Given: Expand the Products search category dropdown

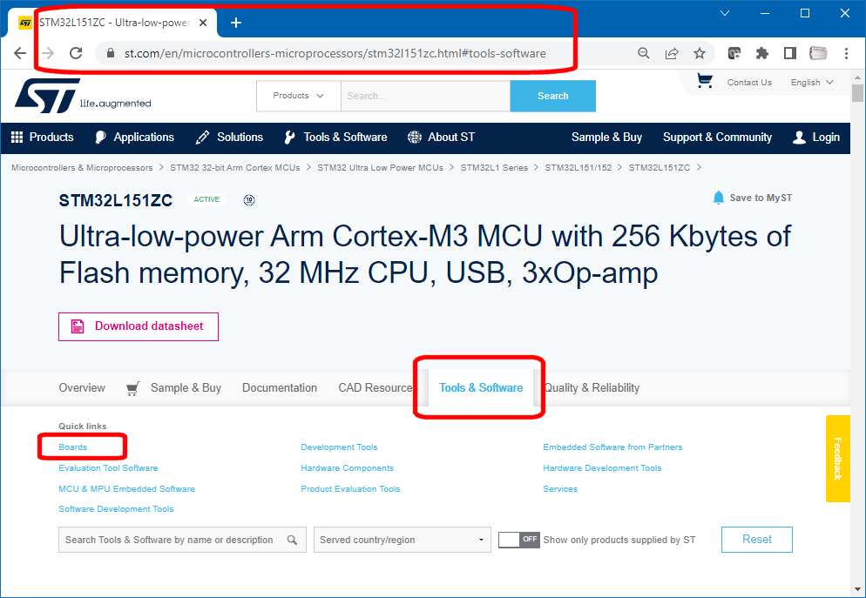Looking at the screenshot, I should (298, 96).
